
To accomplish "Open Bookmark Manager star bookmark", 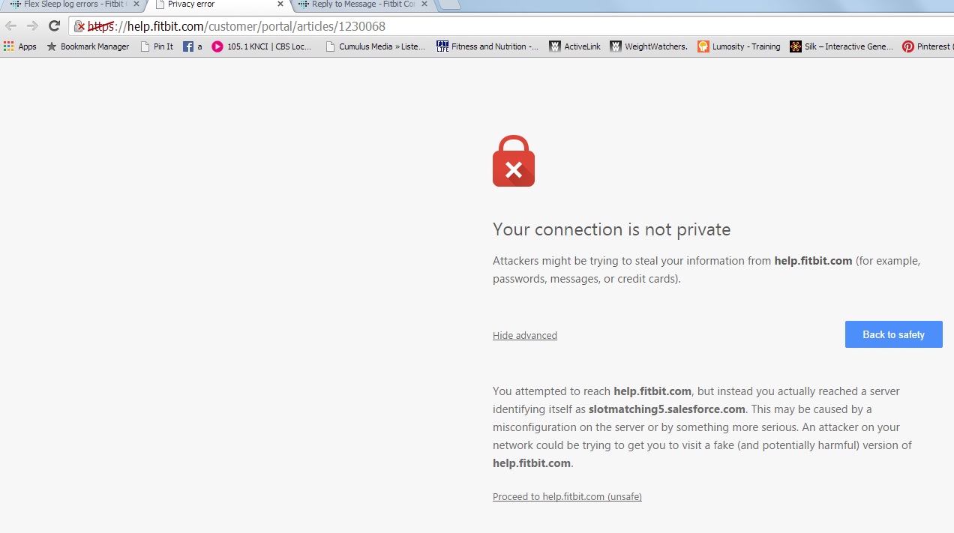I will (88, 46).
